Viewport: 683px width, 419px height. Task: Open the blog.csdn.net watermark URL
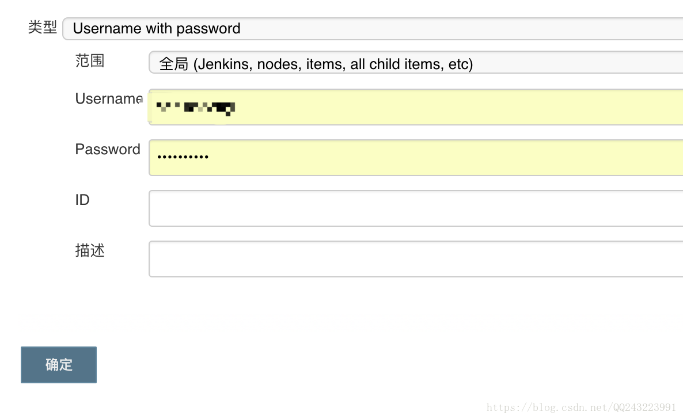pos(581,407)
